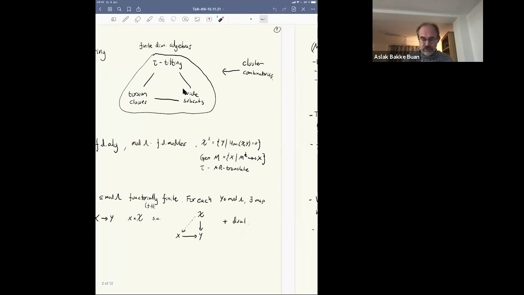Close the document with the X
Screen dimensions: 524x295
tap(303, 9)
